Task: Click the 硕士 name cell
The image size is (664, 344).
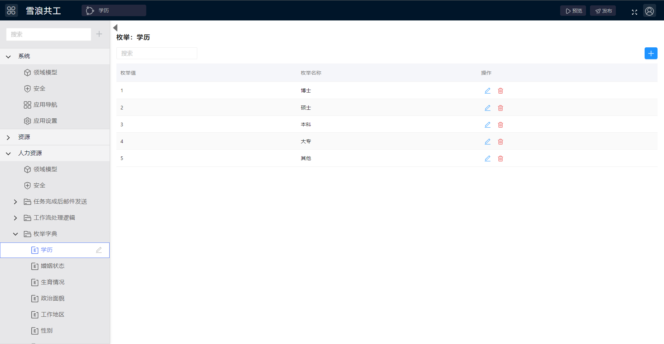Action: click(x=306, y=108)
